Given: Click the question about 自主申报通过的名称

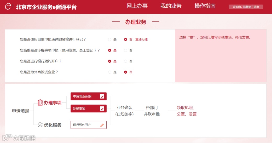Looking at the screenshot, I should [53, 39].
